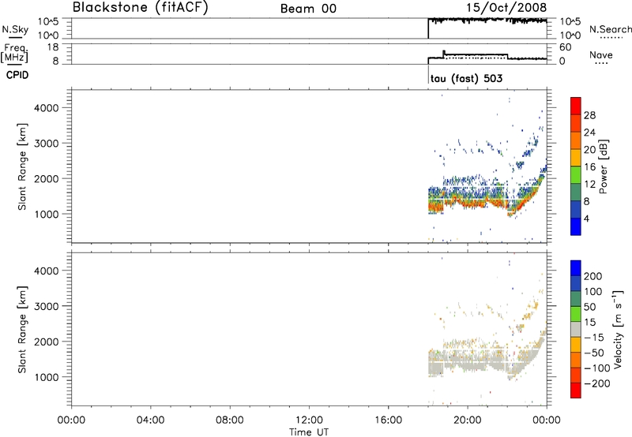The height and width of the screenshot is (437, 632).
Task: Click the 'Time UT' axis title
Action: point(309,431)
